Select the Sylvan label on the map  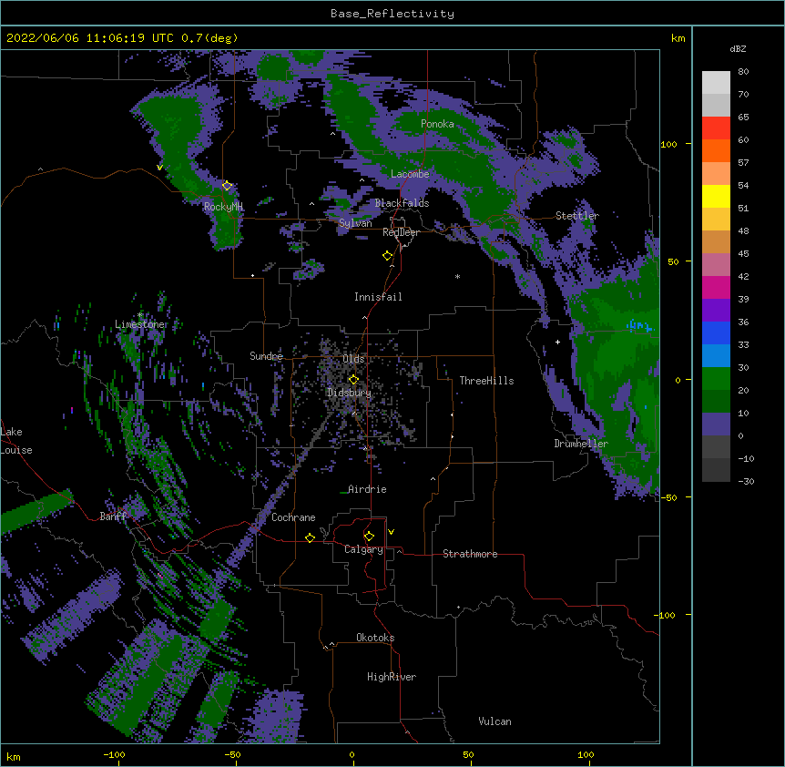tap(355, 223)
